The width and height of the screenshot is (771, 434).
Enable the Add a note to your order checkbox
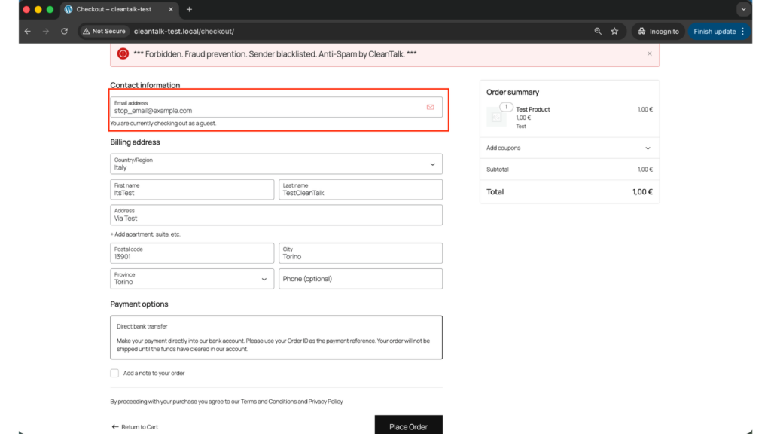point(114,373)
